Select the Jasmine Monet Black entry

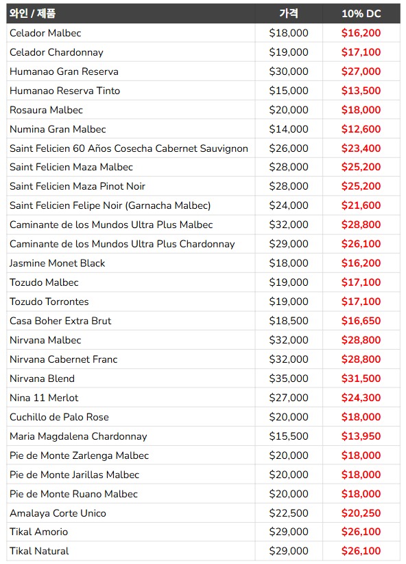tap(58, 263)
